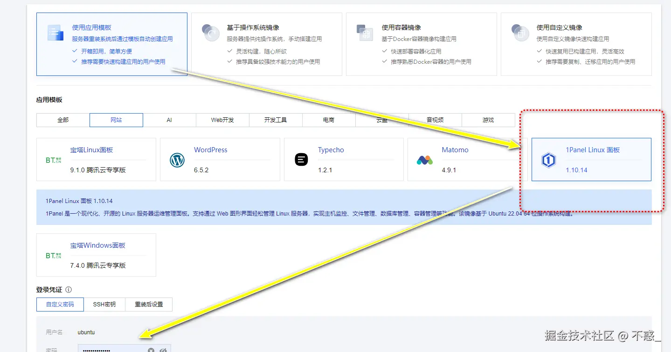Click the 9.1.0 腾讯云专享版 version text
This screenshot has height=352, width=671.
click(x=98, y=170)
